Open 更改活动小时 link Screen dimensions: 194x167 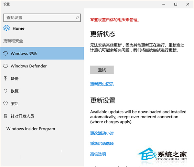click(x=102, y=133)
